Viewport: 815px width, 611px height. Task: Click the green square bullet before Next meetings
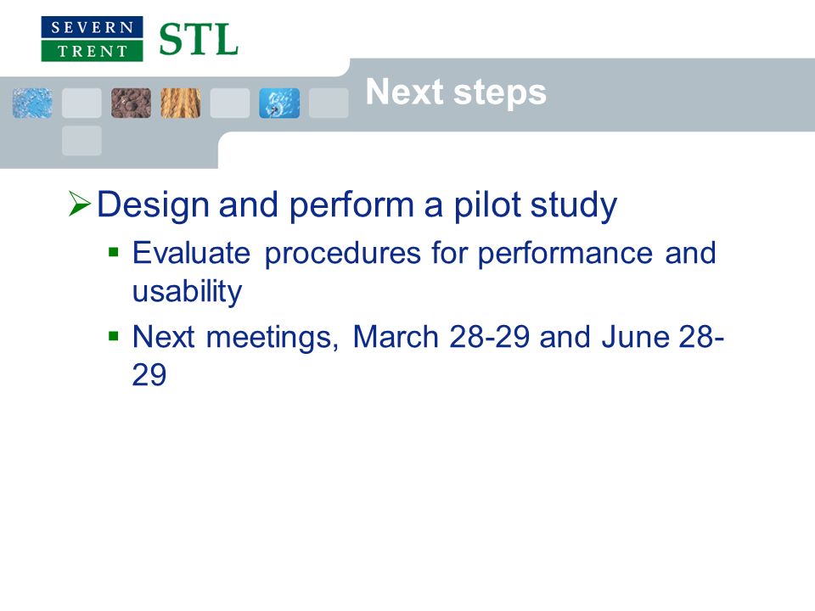point(113,336)
